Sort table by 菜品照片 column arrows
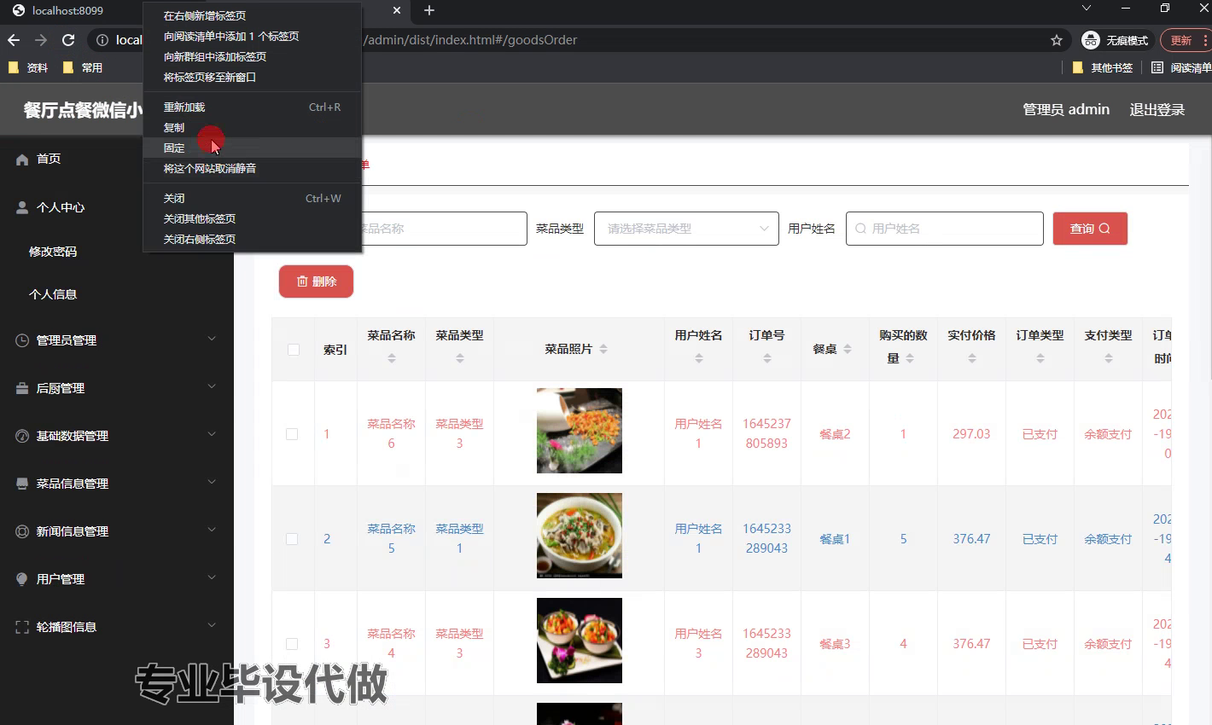 [x=603, y=349]
